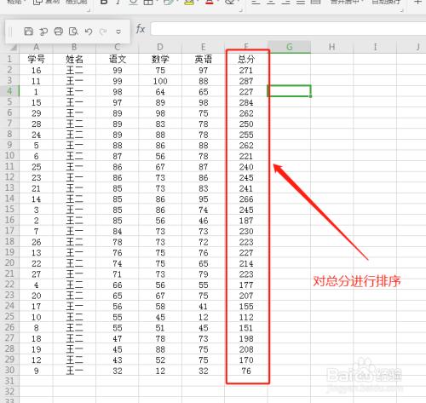Select the total score cell 112
The image size is (426, 403).
coord(246,317)
